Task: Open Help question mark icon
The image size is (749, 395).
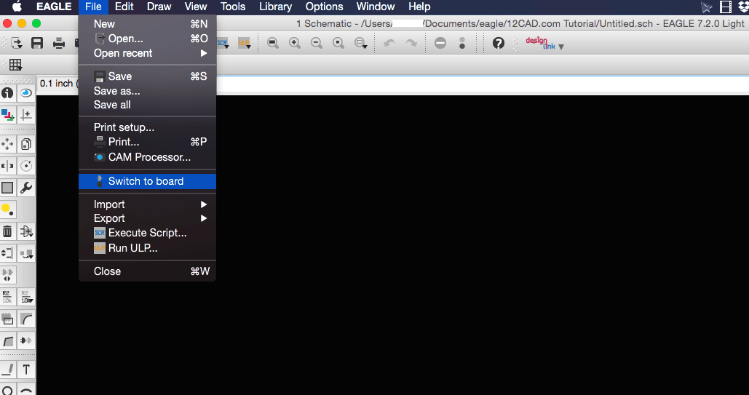Action: (498, 43)
